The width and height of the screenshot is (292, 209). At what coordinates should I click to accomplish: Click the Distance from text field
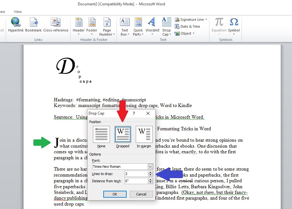click(x=136, y=181)
